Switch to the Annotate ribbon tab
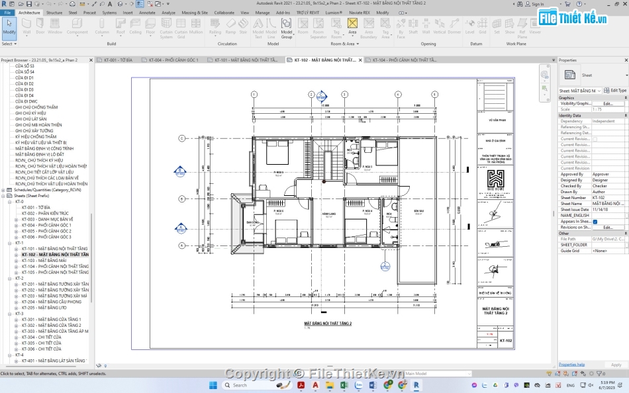629x393 pixels. 147,13
